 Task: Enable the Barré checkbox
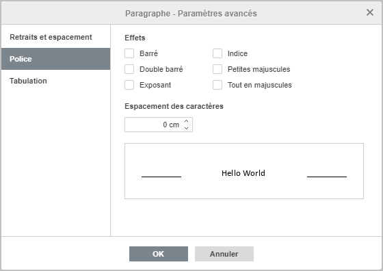129,53
